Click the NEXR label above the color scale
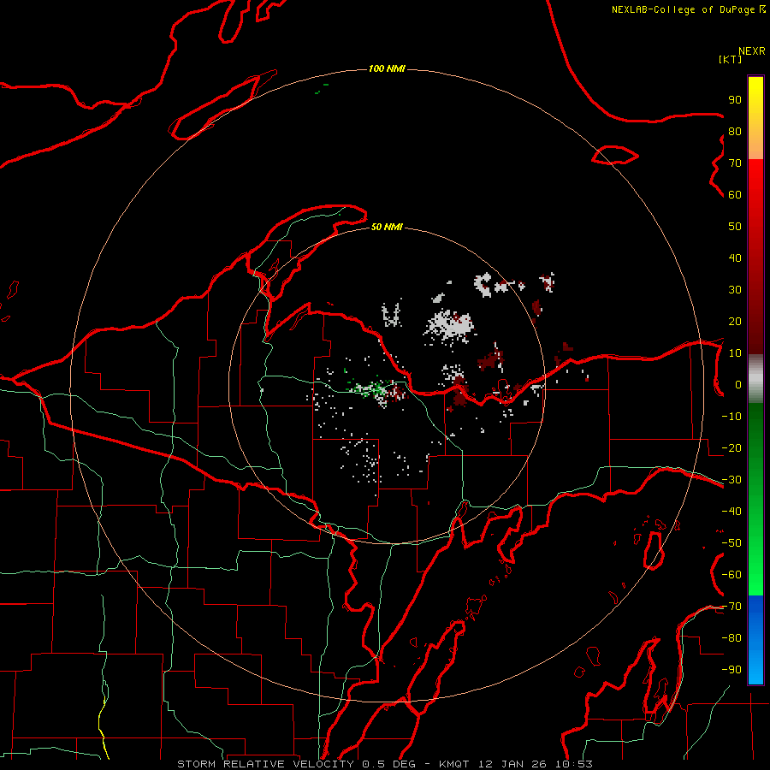 click(x=751, y=51)
